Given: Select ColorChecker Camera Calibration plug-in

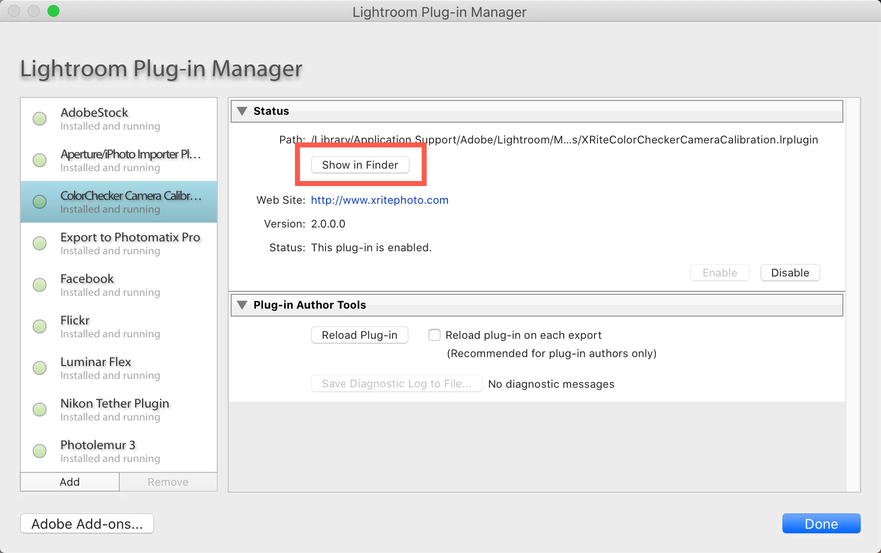Looking at the screenshot, I should click(119, 202).
